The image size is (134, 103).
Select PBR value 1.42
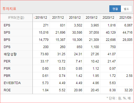pyautogui.click(x=79, y=76)
